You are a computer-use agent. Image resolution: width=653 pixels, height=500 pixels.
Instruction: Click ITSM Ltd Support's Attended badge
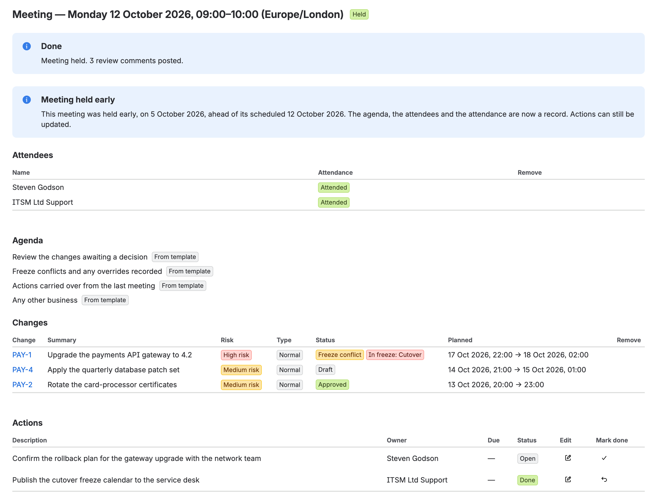coord(333,202)
